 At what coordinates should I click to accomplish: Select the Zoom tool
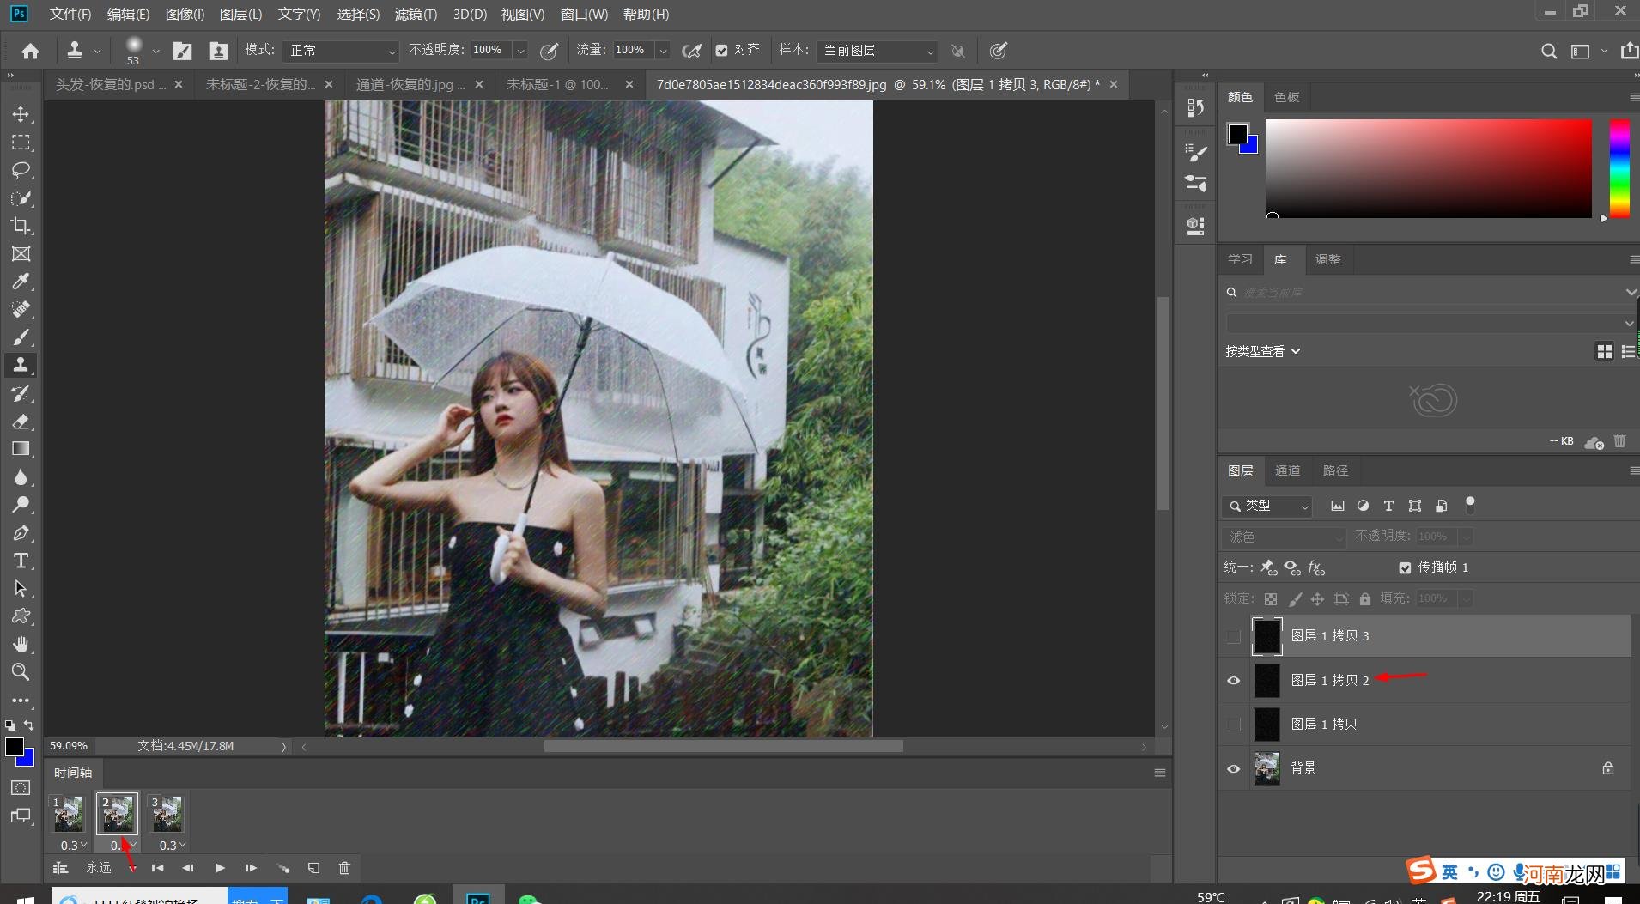(21, 671)
